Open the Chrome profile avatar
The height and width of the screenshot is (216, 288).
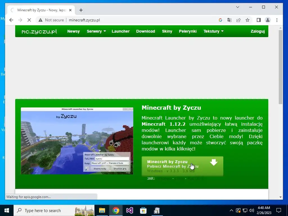(268, 20)
